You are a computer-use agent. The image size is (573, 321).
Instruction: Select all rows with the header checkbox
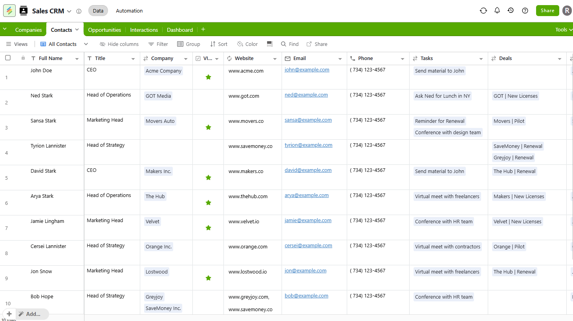click(7, 58)
